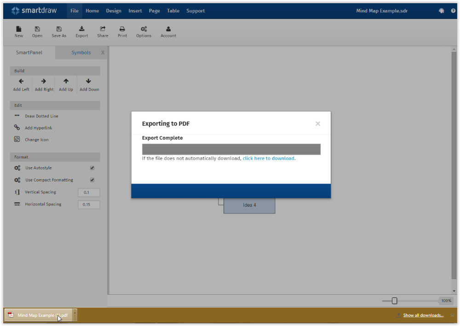
Task: Open the Support menu
Action: click(x=195, y=11)
